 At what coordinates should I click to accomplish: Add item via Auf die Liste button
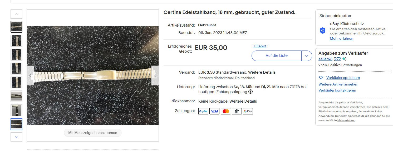277,56
